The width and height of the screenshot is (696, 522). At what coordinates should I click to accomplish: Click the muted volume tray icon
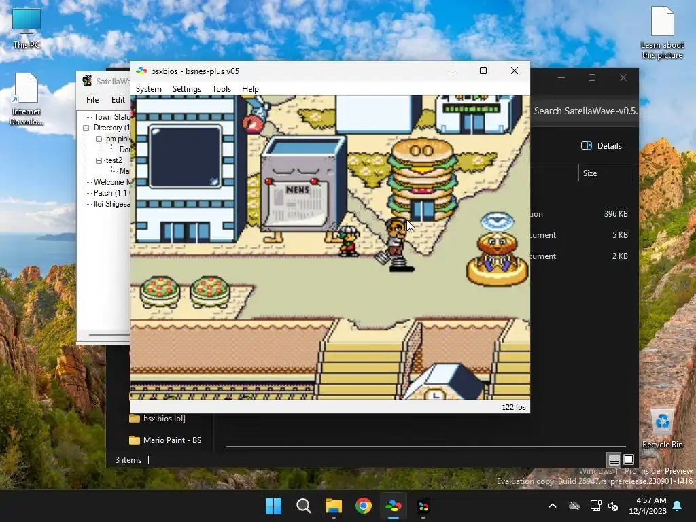click(x=614, y=506)
